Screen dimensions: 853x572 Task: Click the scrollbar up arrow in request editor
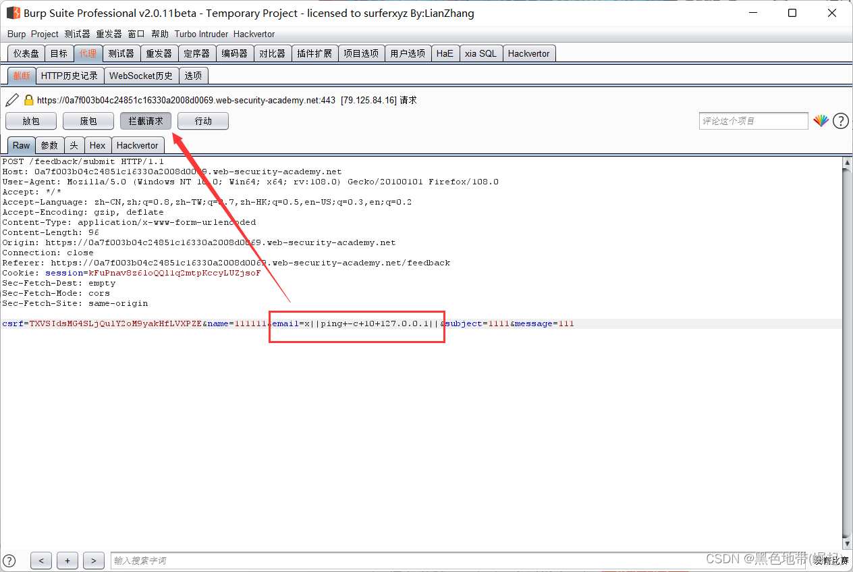pos(847,163)
